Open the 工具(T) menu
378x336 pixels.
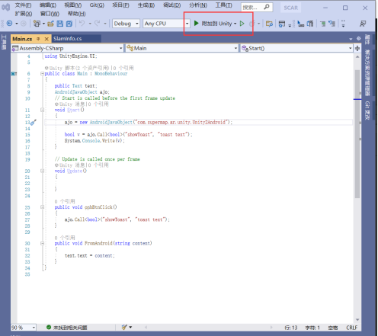[x=223, y=5]
